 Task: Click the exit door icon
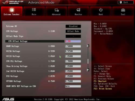[x=121, y=2]
